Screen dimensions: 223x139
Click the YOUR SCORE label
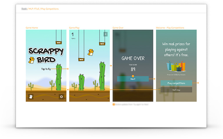tap(133, 65)
